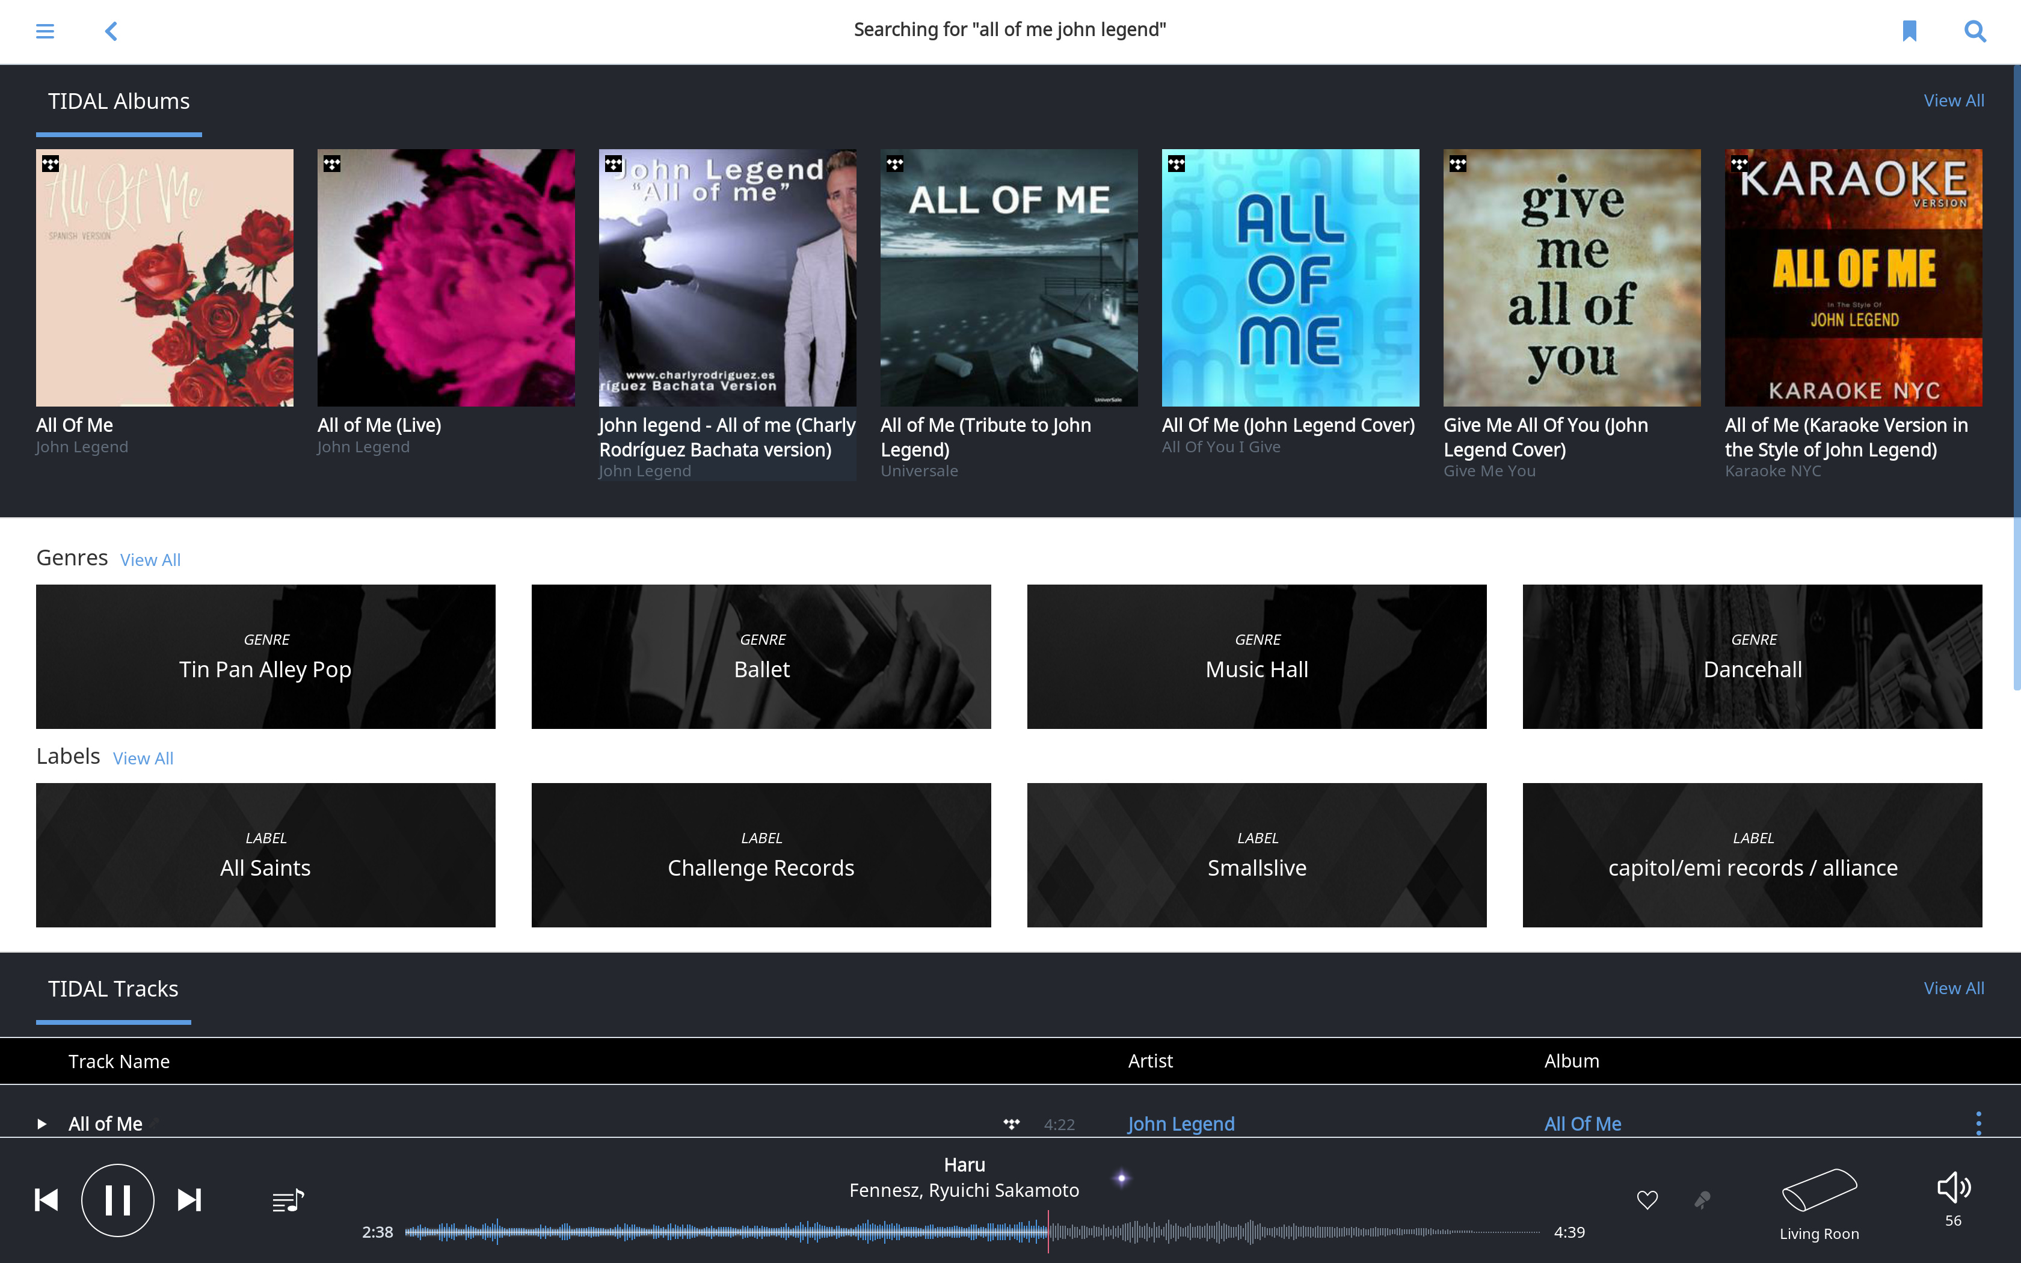The image size is (2021, 1263).
Task: Click All of Me track name
Action: coord(105,1123)
